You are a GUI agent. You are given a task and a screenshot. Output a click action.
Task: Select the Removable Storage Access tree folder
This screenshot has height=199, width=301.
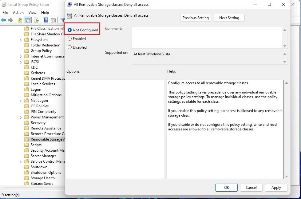45,139
